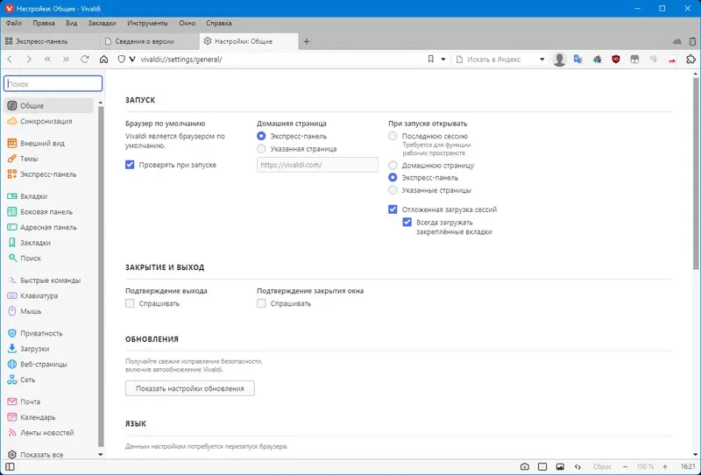Open the user profile avatar

[x=559, y=59]
